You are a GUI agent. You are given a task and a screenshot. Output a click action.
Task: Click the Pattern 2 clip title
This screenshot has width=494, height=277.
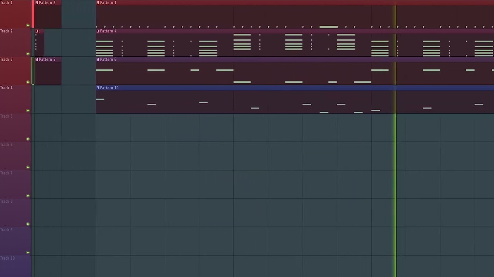click(x=47, y=3)
